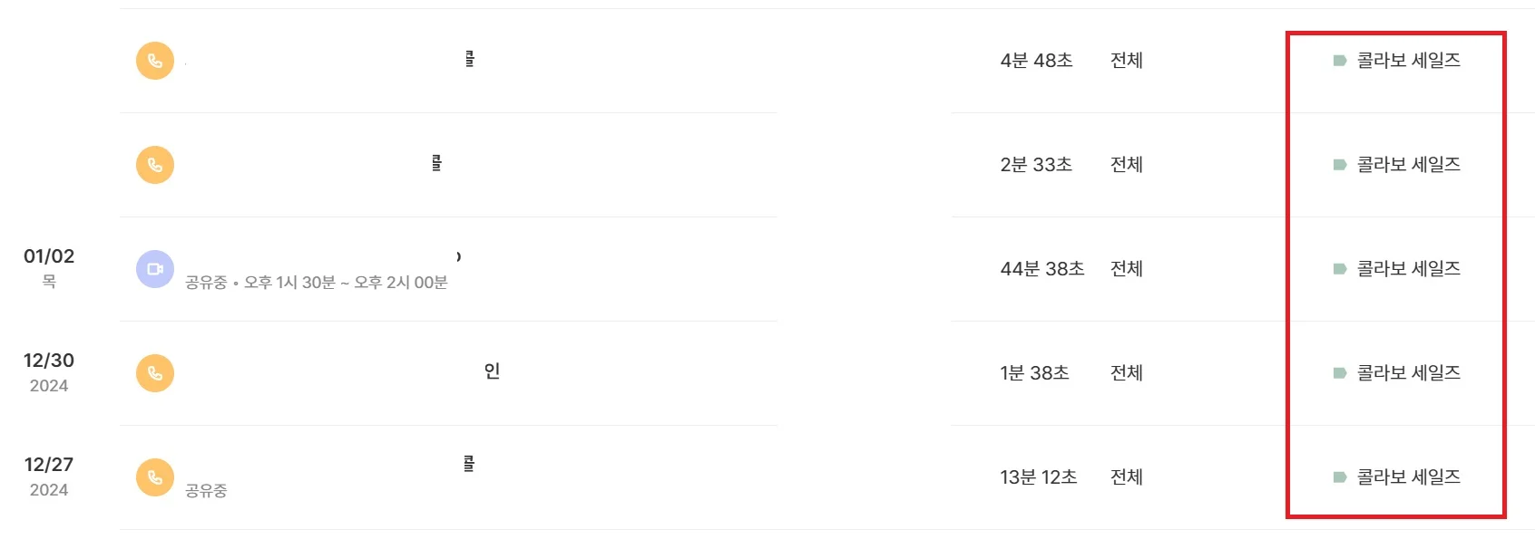Viewport: 1535px width, 539px height.
Task: Click the phone icon for the 12/27 call
Action: [x=155, y=477]
